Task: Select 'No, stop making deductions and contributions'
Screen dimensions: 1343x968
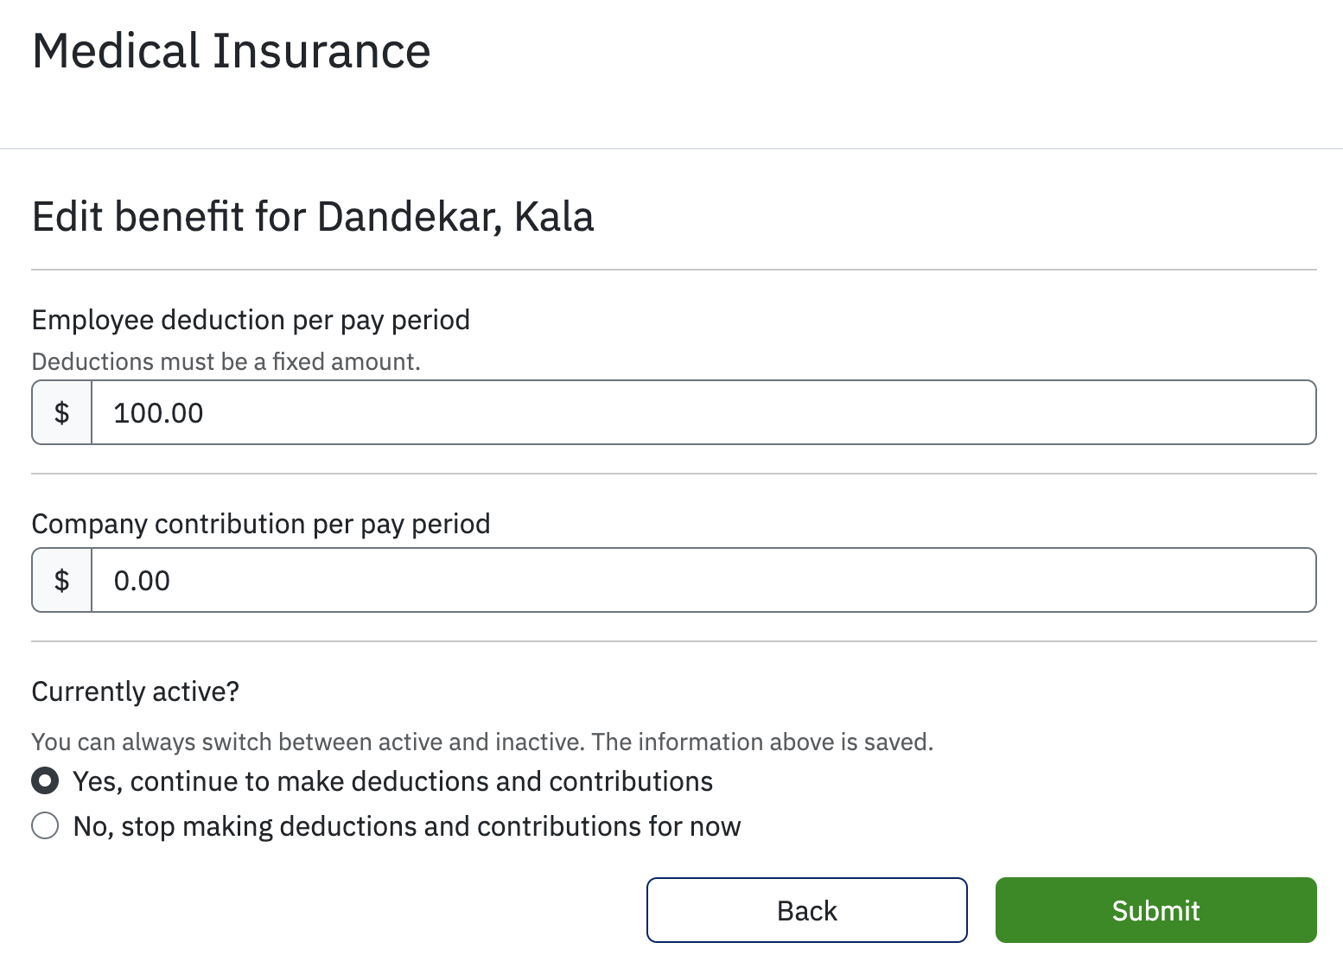Action: coord(44,826)
